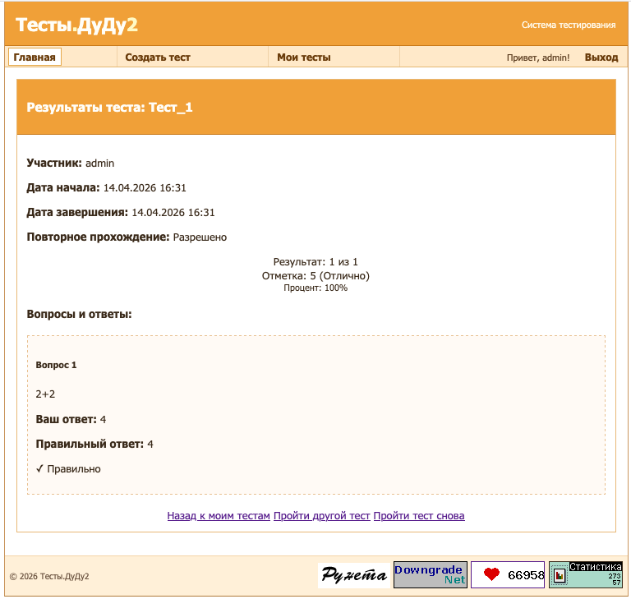
Task: Click the Отметка: 5 (Отлично) result text
Action: [x=315, y=275]
